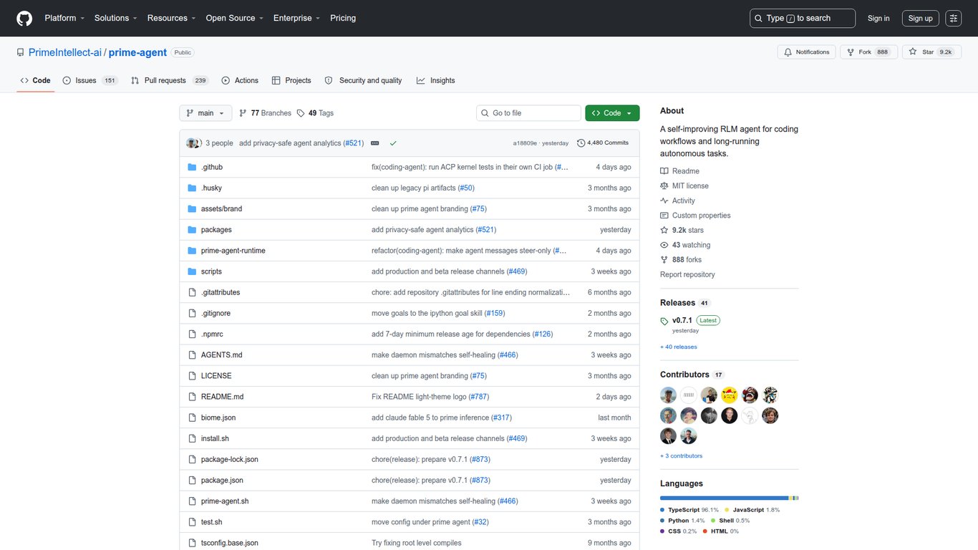Click the MIT license scale icon
Screen dimensions: 978x550
[664, 186]
